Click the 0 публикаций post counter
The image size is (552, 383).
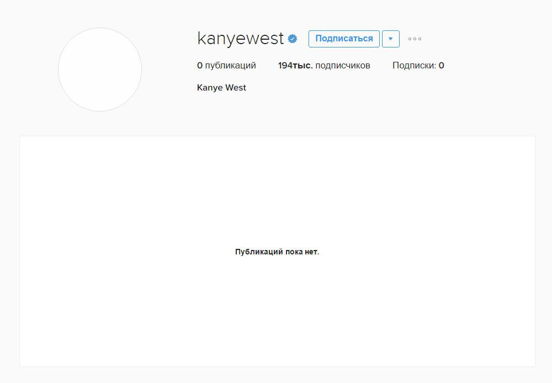226,66
